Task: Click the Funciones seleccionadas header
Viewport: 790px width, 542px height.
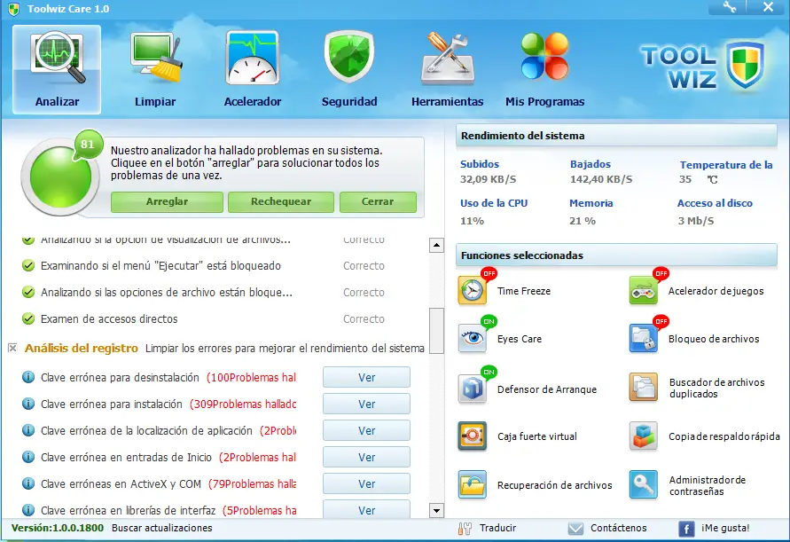Action: 617,255
